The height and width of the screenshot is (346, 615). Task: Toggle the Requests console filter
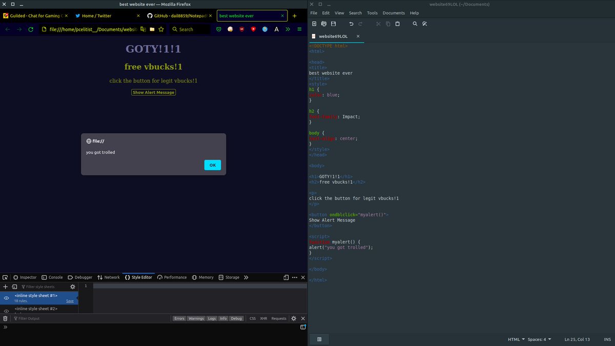pos(279,318)
